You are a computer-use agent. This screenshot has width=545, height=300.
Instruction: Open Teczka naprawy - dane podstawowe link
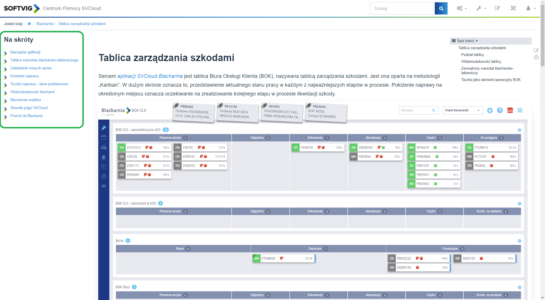[39, 84]
